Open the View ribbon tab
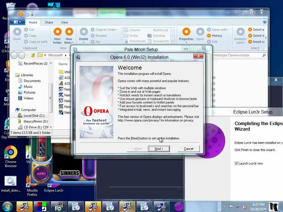283x212 pixels. coord(64,22)
